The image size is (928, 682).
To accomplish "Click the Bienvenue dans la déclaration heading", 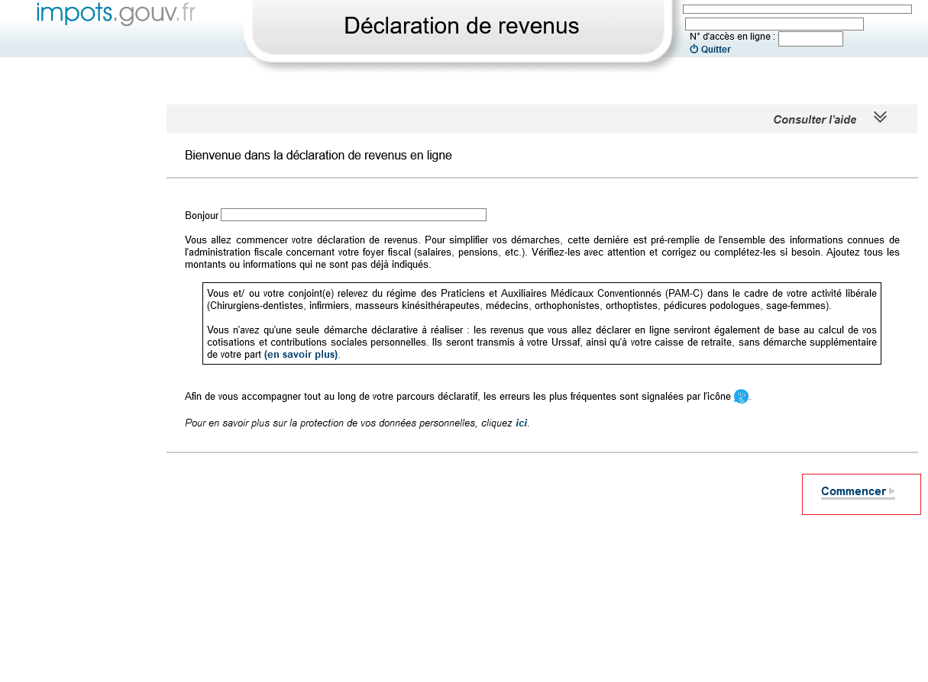I will [x=318, y=156].
